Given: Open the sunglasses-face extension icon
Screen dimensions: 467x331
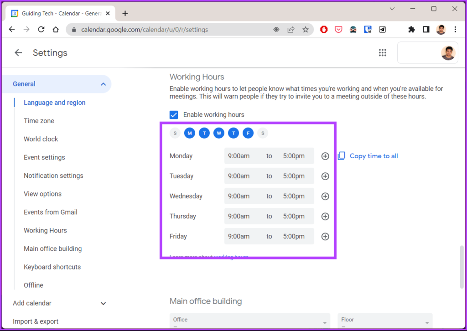Looking at the screenshot, I should [x=353, y=30].
